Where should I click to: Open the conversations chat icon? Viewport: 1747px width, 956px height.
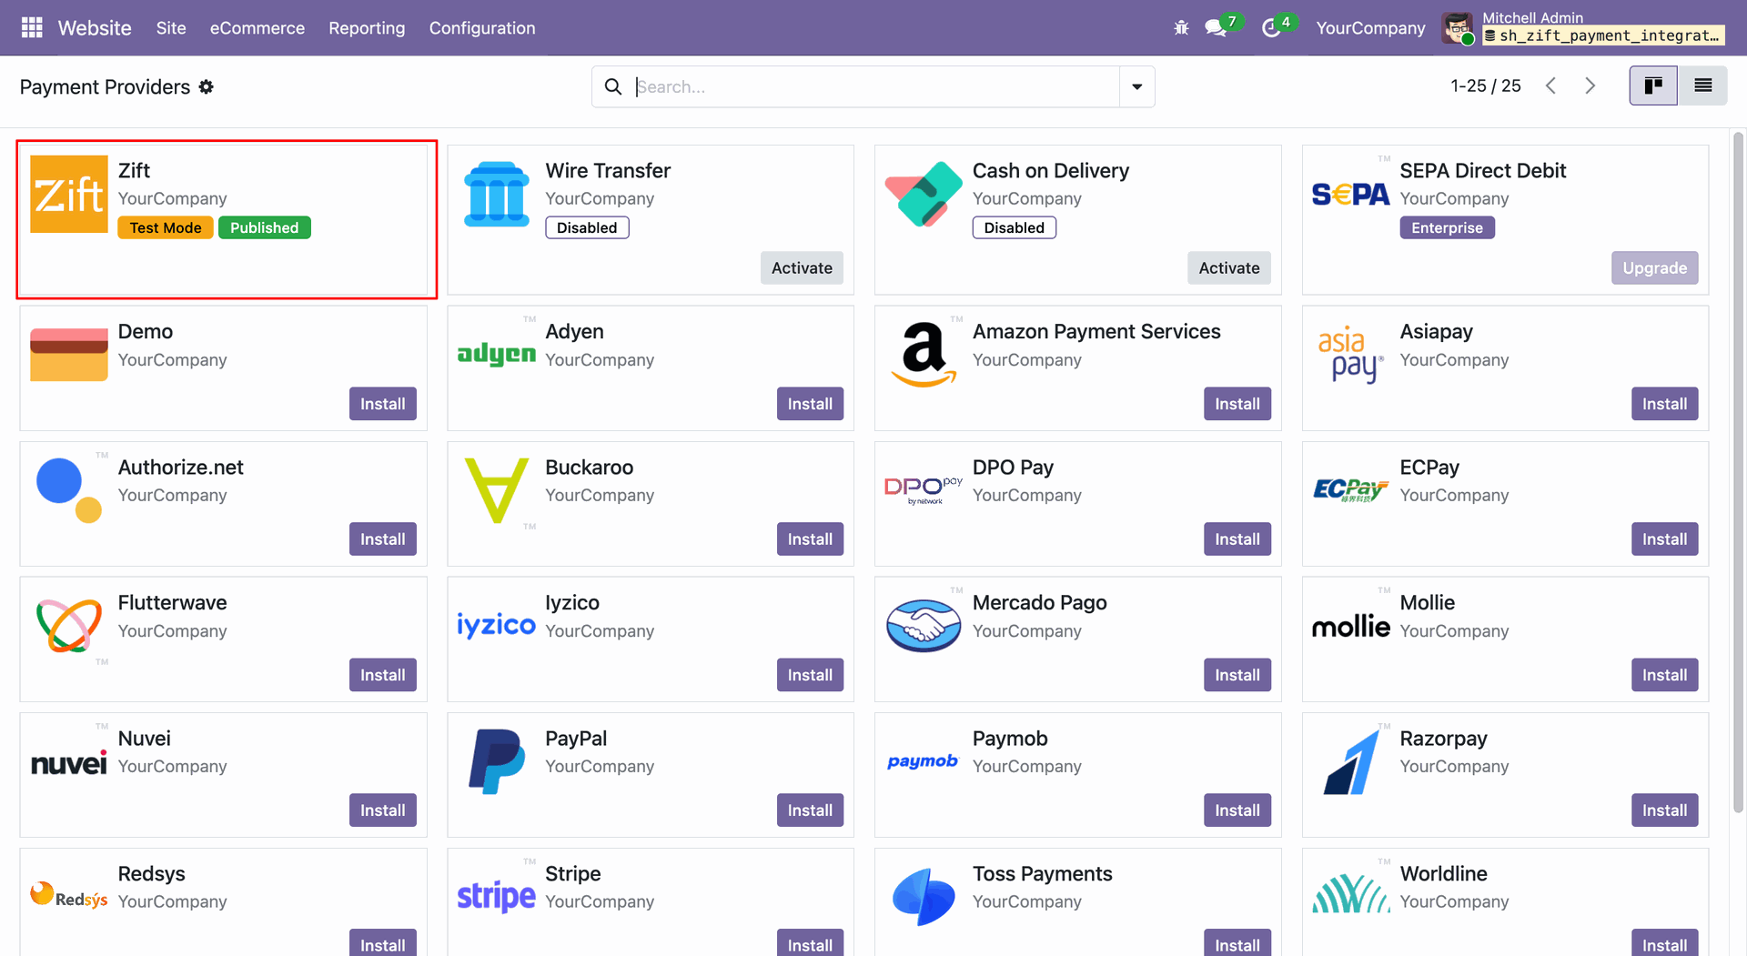[1216, 28]
